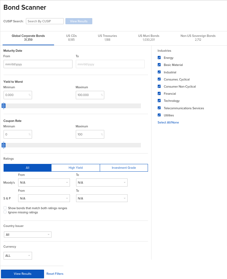The height and width of the screenshot is (279, 227).
Task: Uncheck Telecommunications Services checkbox
Action: (159, 108)
